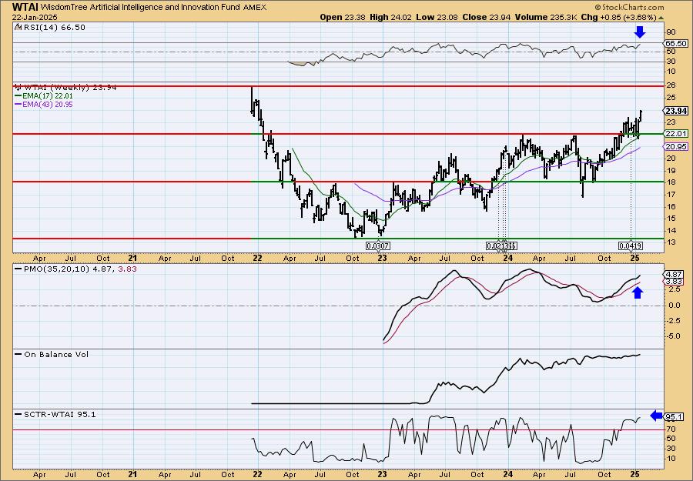Click the 66.50 RSI value tag
Image resolution: width=693 pixels, height=481 pixels.
point(676,43)
